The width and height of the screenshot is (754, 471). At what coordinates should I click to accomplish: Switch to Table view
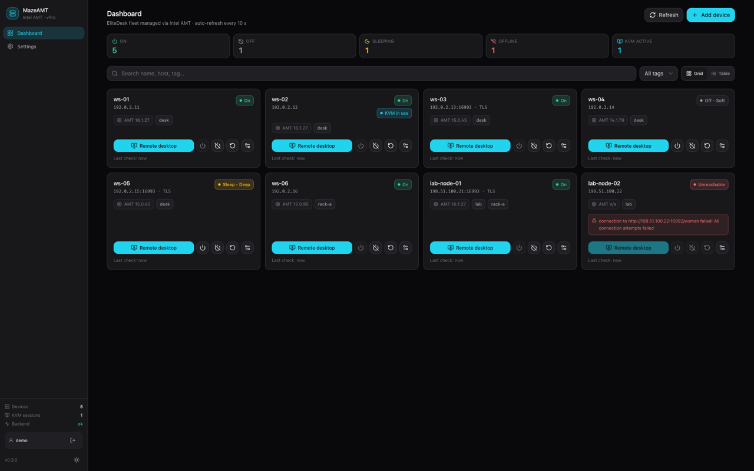720,74
